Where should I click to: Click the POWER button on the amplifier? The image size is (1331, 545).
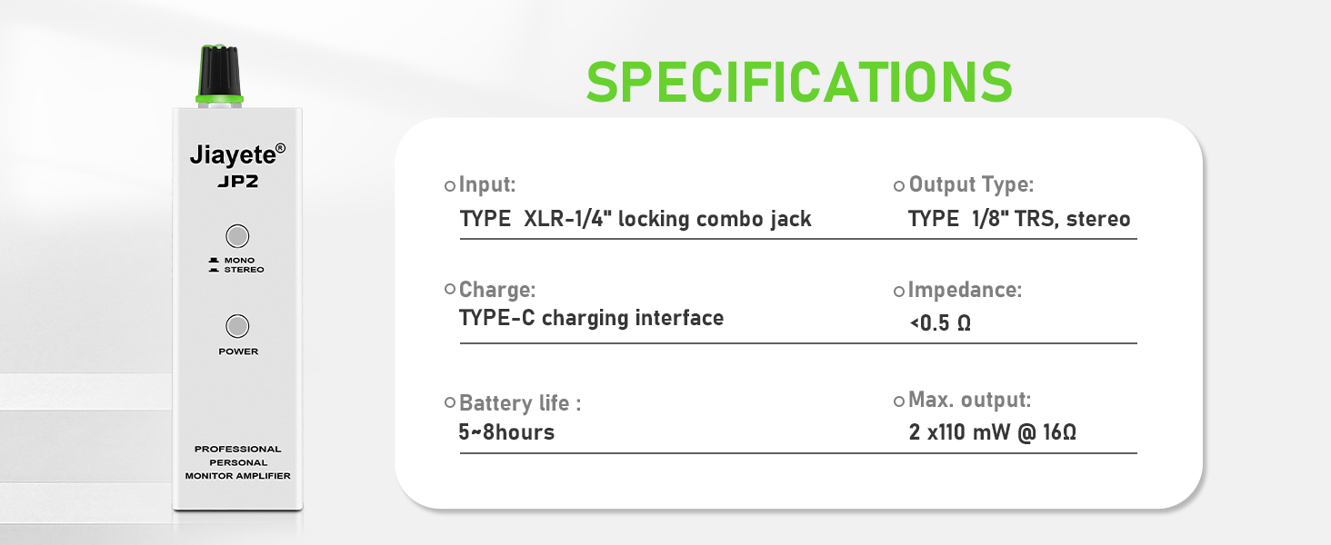click(x=237, y=326)
